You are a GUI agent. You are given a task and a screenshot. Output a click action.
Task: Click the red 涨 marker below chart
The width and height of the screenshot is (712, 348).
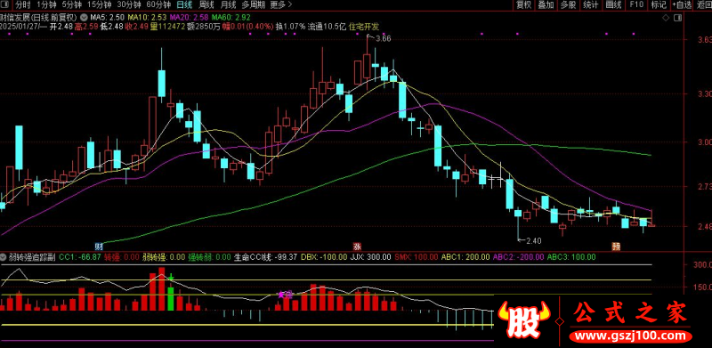[x=357, y=247]
